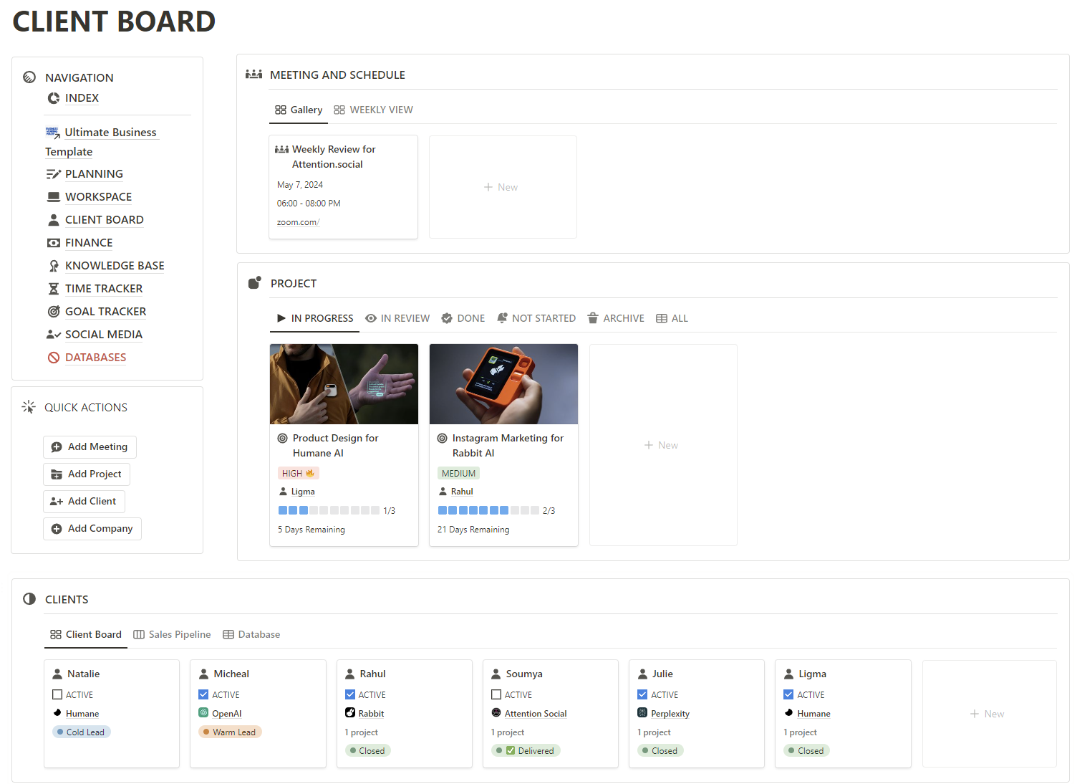The width and height of the screenshot is (1077, 784).
Task: Click the HIGH priority tag
Action: (298, 473)
